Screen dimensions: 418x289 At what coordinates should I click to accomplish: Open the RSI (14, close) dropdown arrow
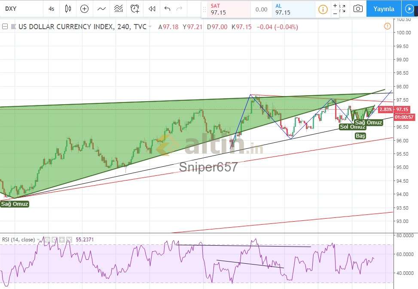click(38, 240)
